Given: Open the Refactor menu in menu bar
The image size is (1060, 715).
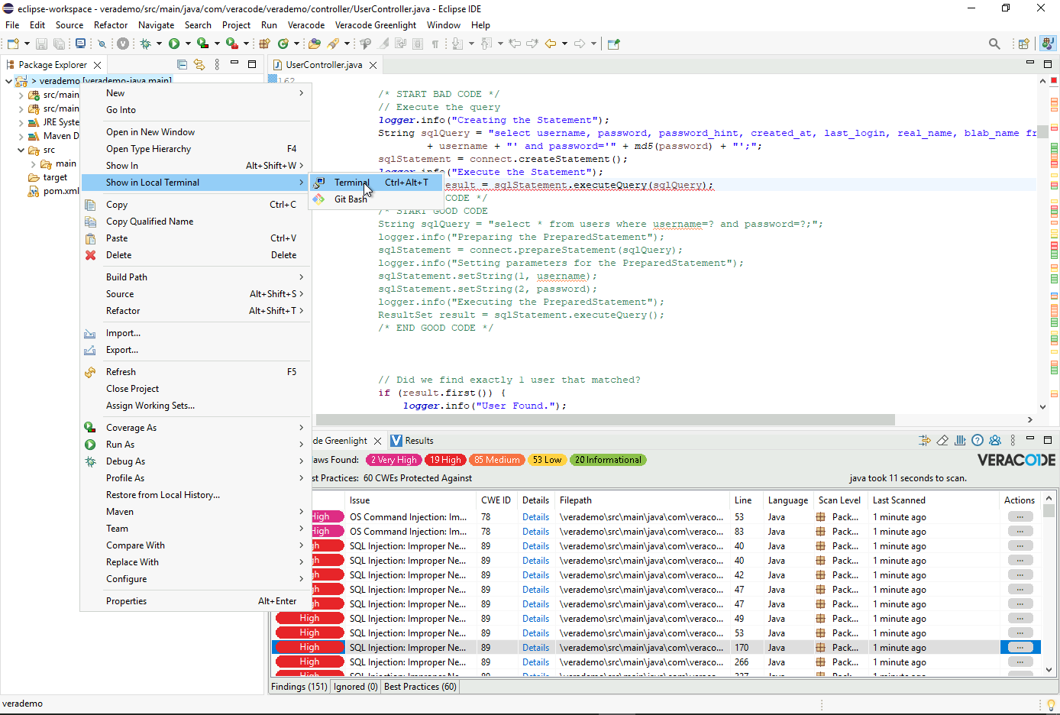Looking at the screenshot, I should (x=111, y=25).
